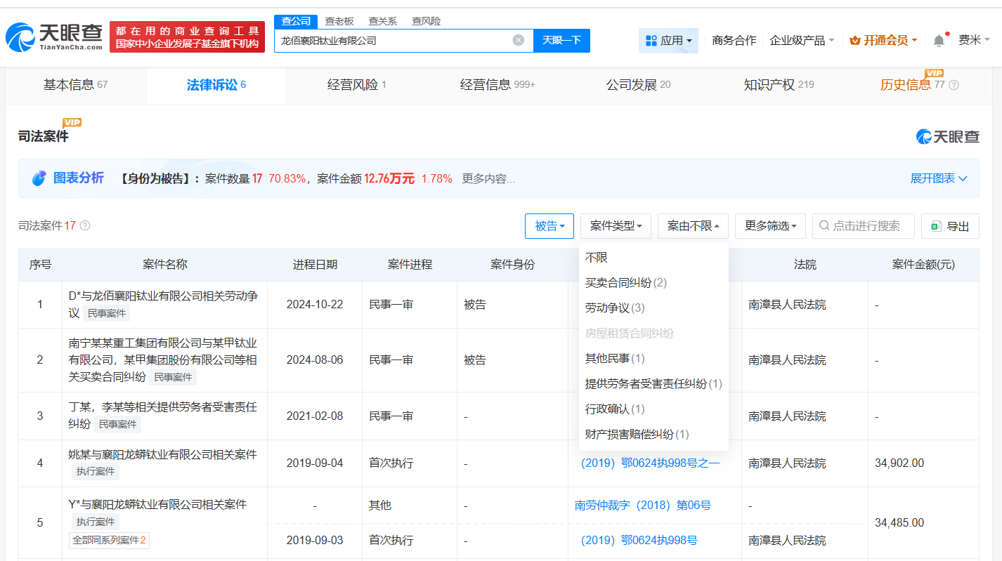The image size is (1002, 561).
Task: Open the 案件类型 filter dropdown
Action: tap(616, 225)
